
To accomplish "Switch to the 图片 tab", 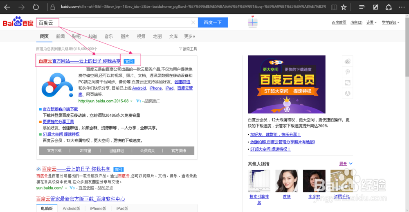I will pyautogui.click(x=125, y=36).
